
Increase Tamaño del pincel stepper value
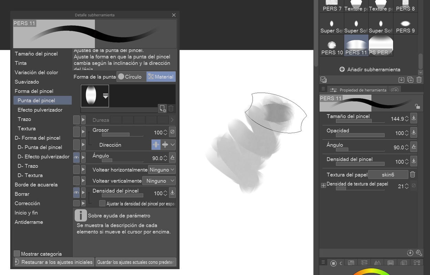click(407, 117)
